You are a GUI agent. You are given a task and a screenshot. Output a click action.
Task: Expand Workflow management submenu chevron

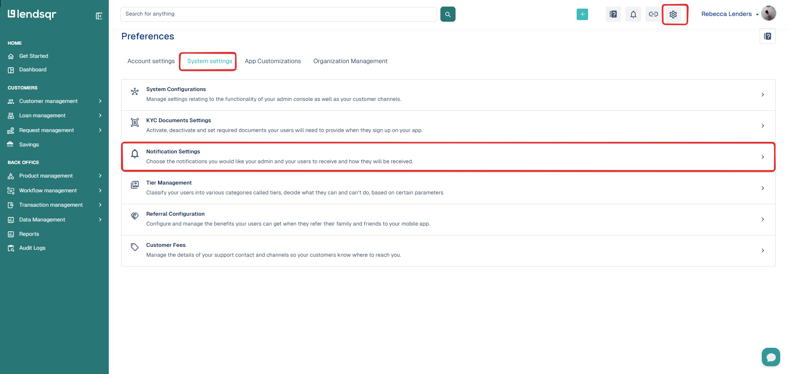click(100, 191)
